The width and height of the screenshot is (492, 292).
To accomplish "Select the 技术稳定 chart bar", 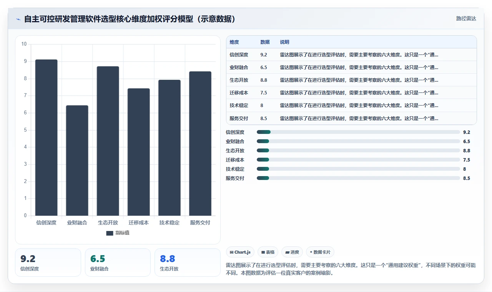I will point(170,148).
